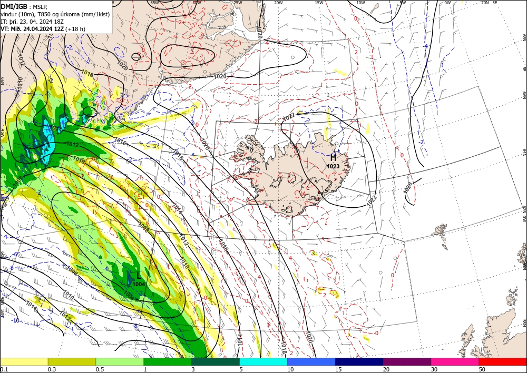Click the "IT: þri. 23. 04. 2024 18Z" line
This screenshot has width=527, height=373.
pos(32,22)
